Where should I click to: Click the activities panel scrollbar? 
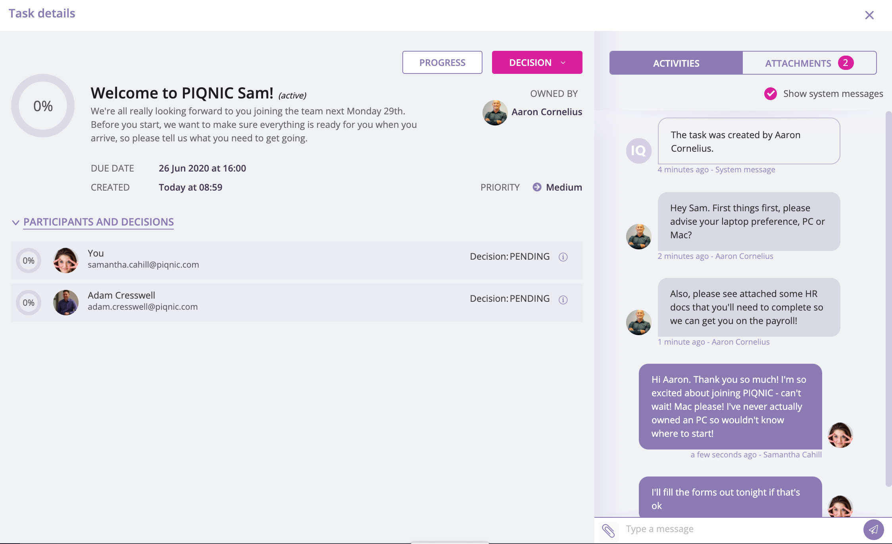[888, 298]
